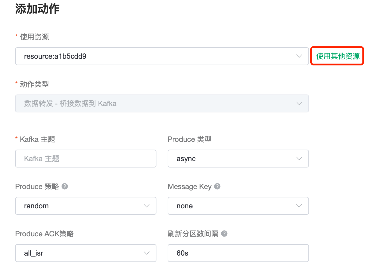
Task: Click the 数据转发 - 桥接数据到 Kafka action type field
Action: coord(157,103)
